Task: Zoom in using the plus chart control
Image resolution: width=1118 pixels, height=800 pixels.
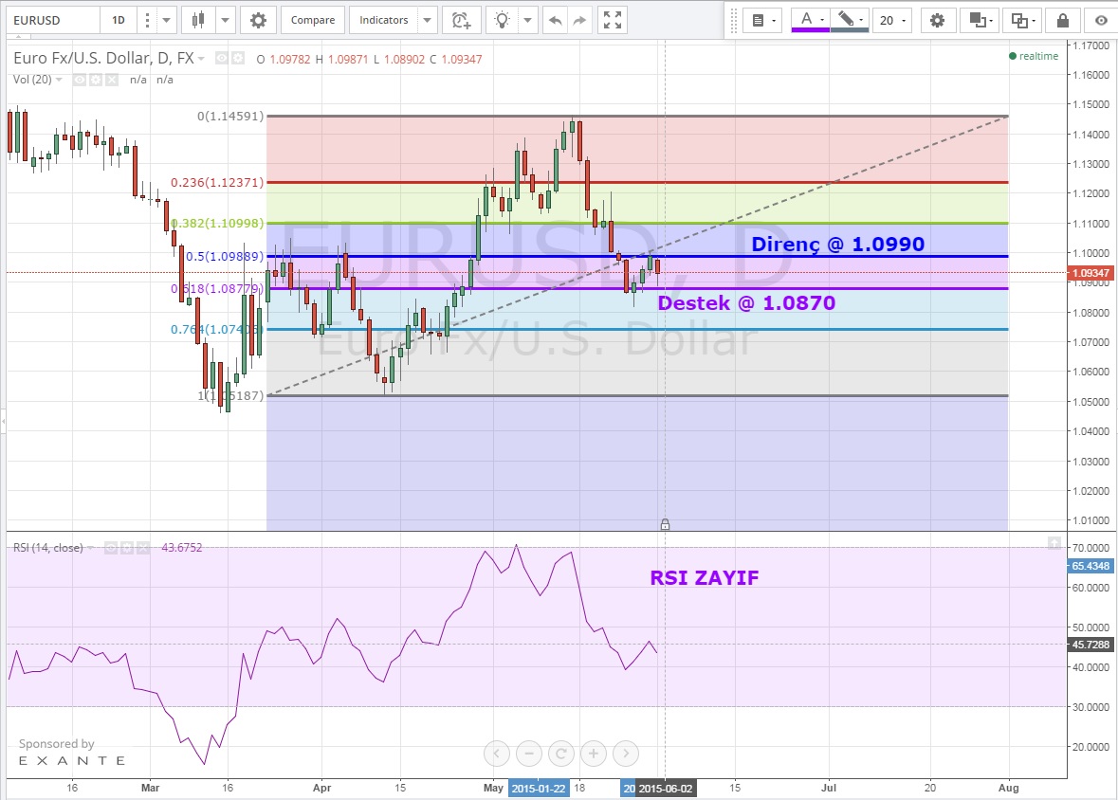Action: click(x=594, y=754)
